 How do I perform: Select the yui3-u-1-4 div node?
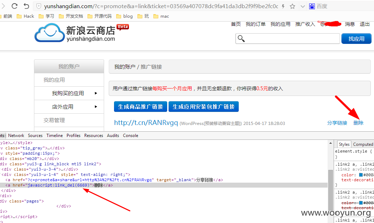pos(66,175)
